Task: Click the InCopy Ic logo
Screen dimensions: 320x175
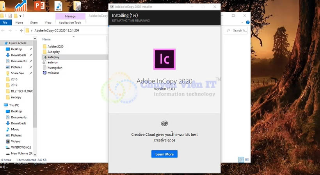Action: click(x=164, y=59)
